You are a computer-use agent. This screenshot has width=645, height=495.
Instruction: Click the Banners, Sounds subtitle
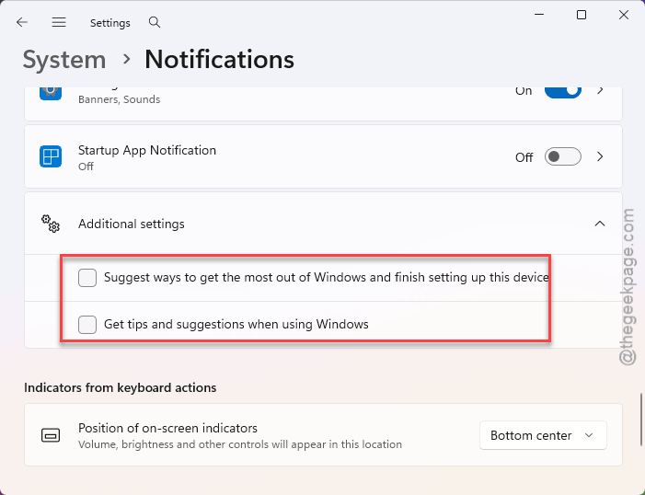pos(119,99)
